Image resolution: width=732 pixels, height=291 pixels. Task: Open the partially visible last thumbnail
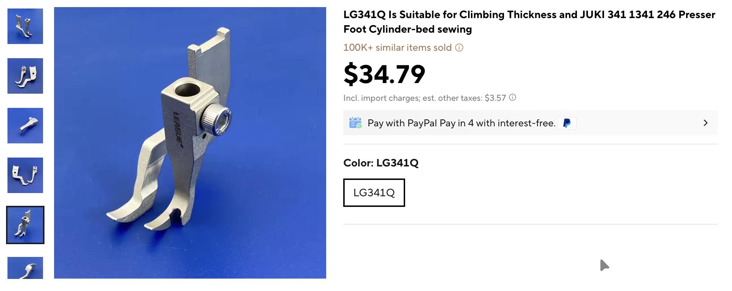point(25,268)
